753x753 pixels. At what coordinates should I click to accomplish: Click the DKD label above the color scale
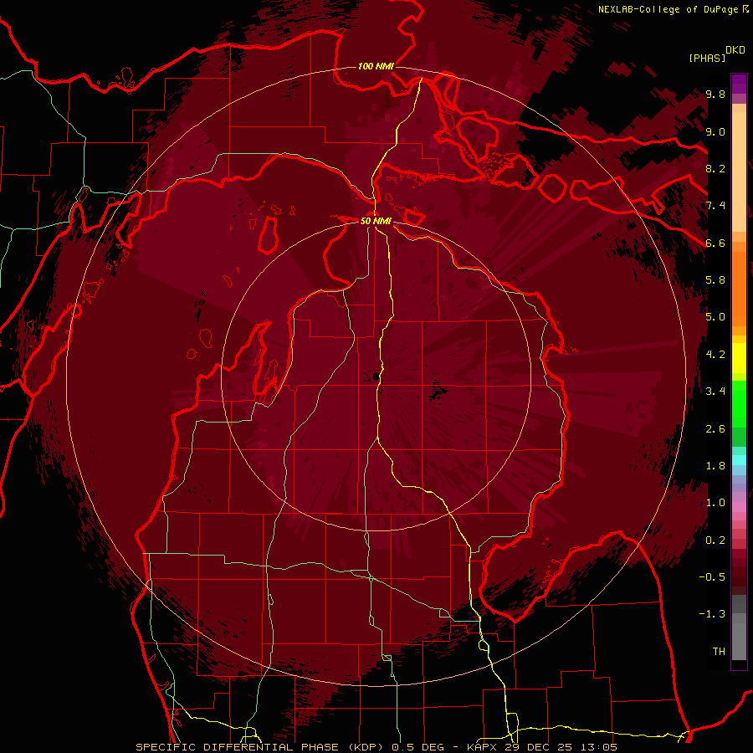tap(735, 50)
